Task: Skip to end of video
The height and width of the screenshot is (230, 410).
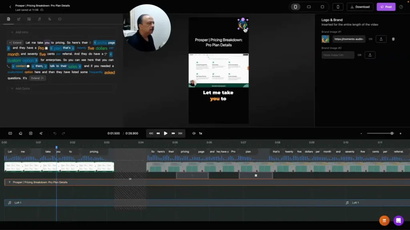Action: (x=180, y=133)
